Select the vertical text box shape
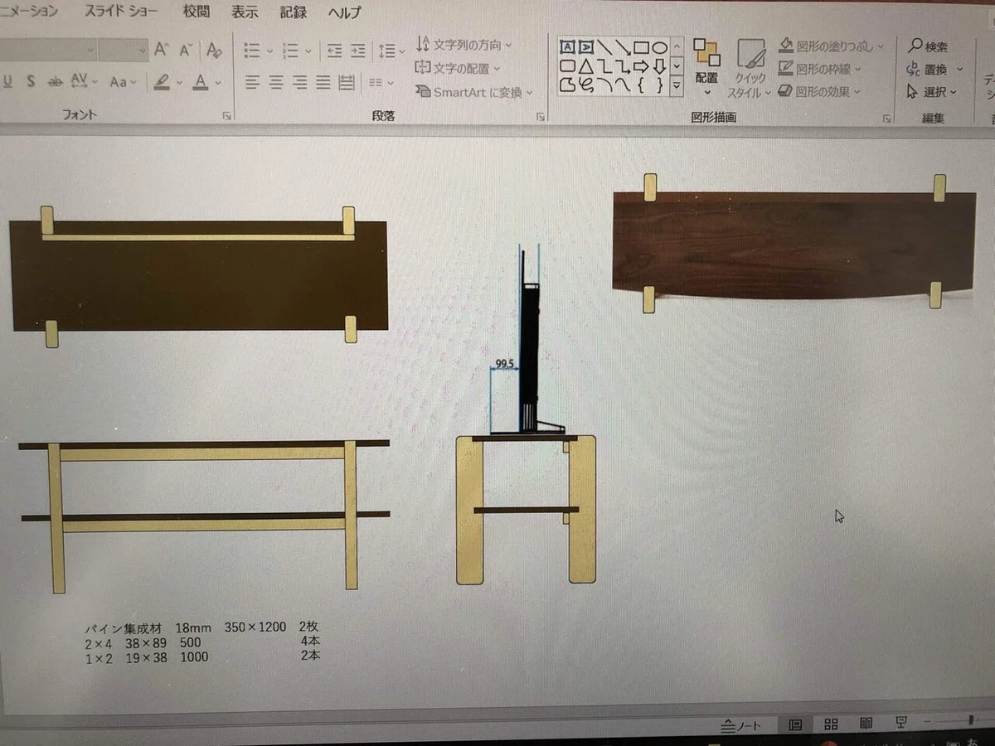Viewport: 995px width, 746px height. point(586,47)
